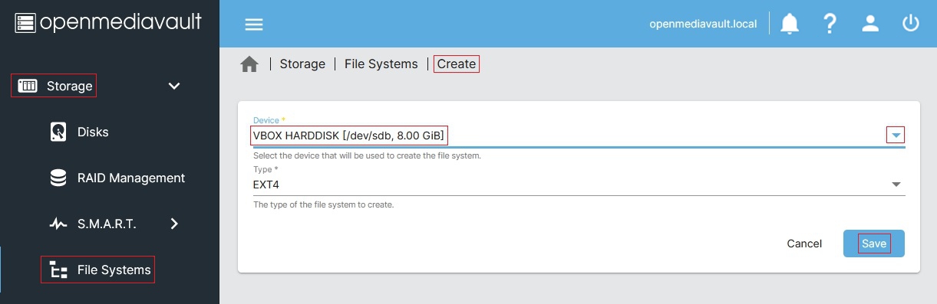The image size is (937, 304).
Task: Open the Device dropdown arrow
Action: click(896, 136)
